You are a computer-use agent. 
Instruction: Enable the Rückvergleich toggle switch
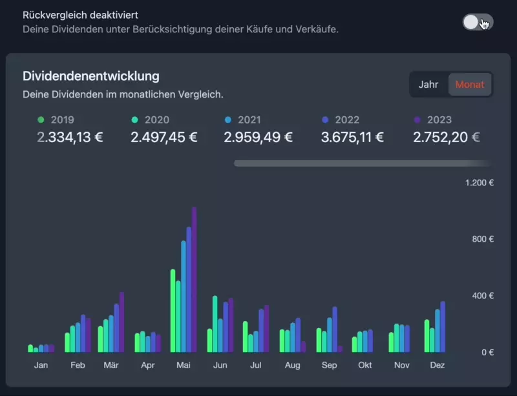click(477, 21)
